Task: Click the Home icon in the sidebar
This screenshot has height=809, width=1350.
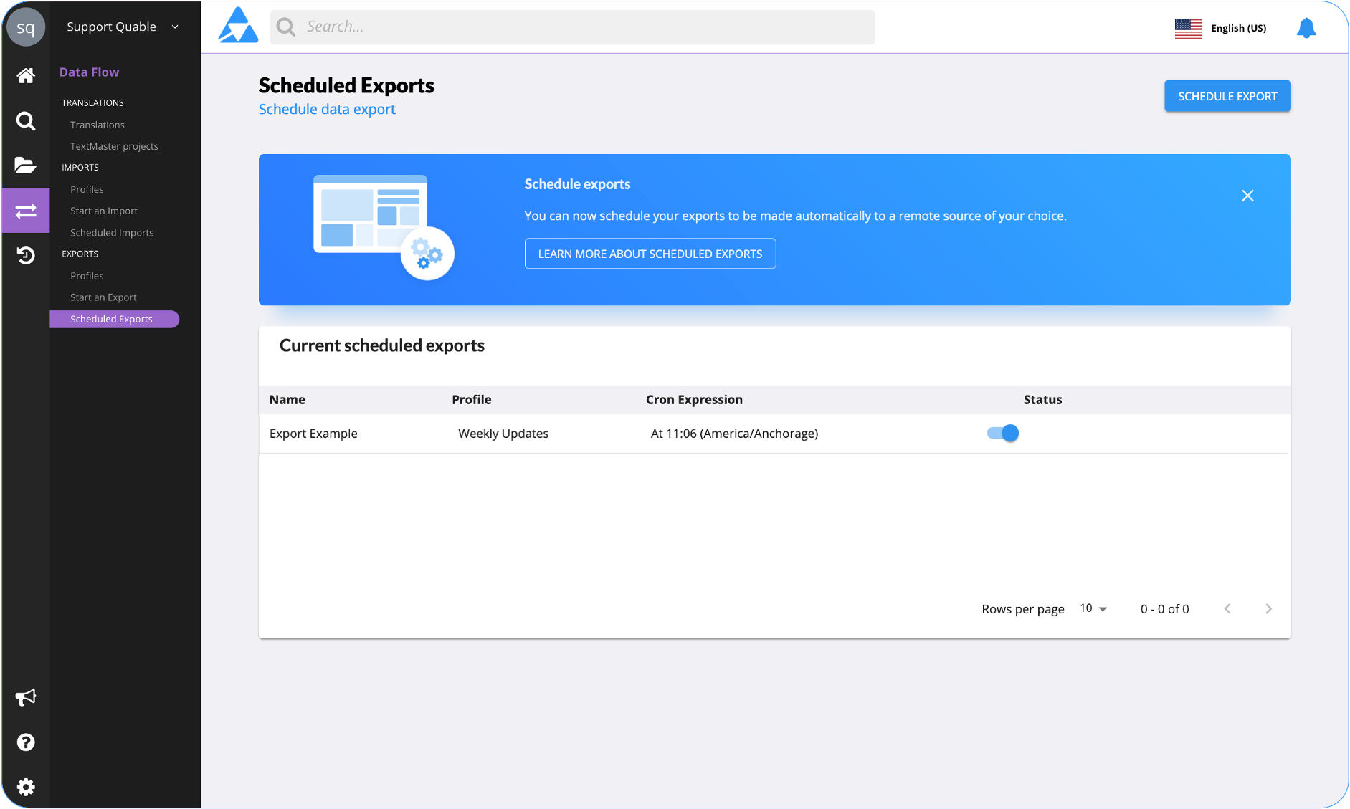Action: pyautogui.click(x=26, y=75)
